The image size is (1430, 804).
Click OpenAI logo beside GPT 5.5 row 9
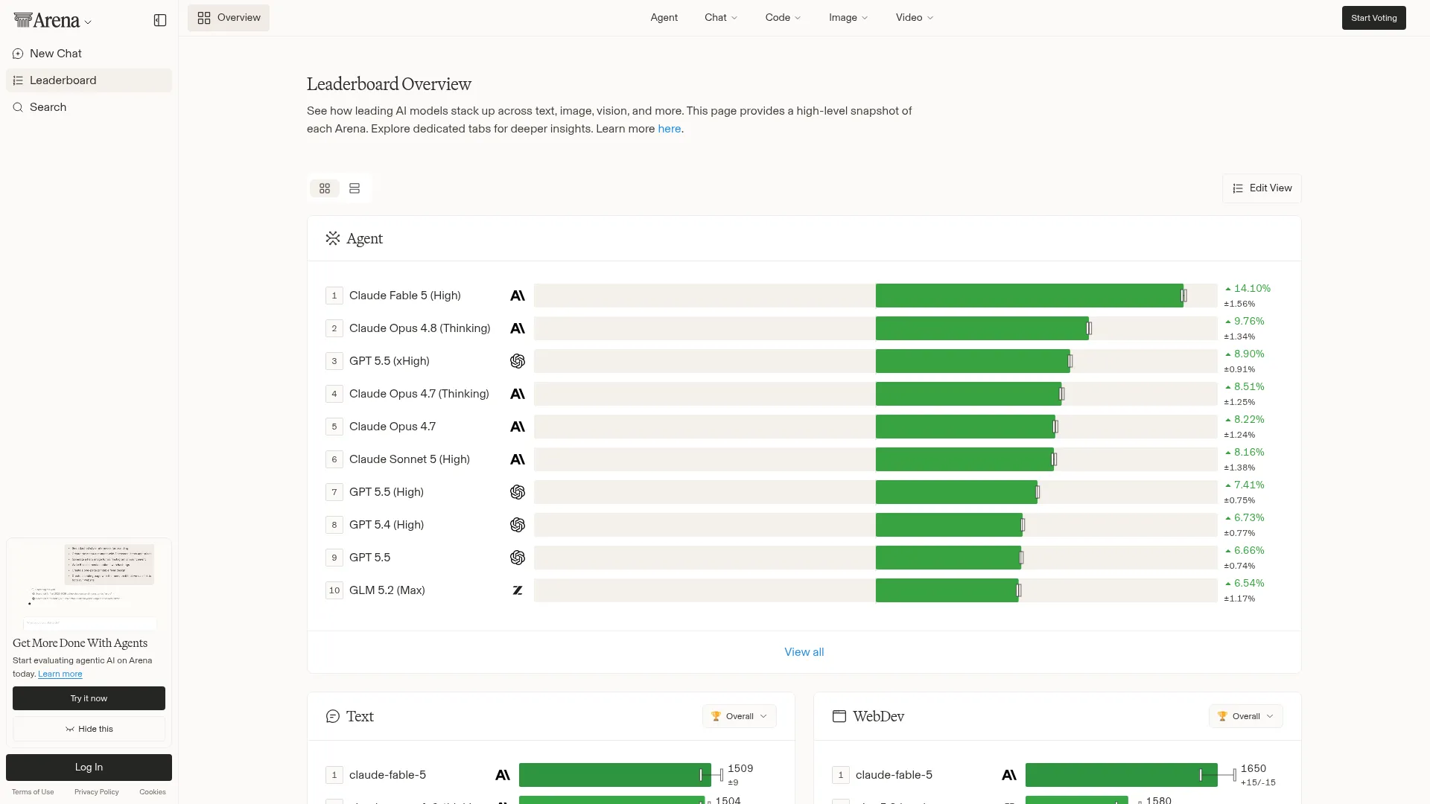pyautogui.click(x=518, y=558)
